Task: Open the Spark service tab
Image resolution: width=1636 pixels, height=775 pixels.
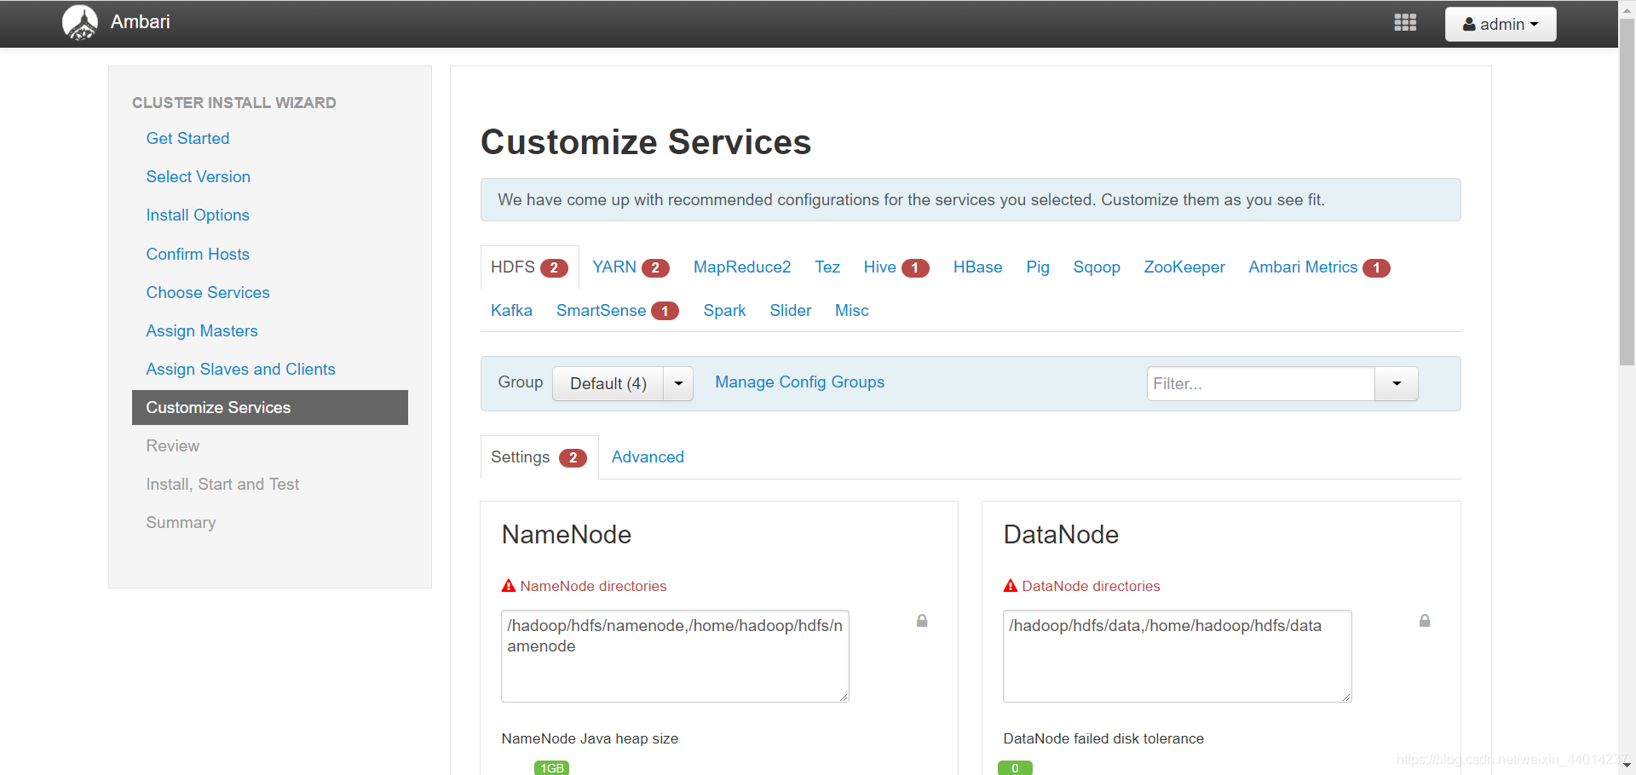Action: [x=724, y=311]
